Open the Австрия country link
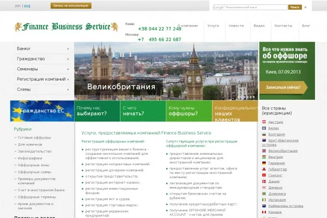327x218 pixels. point(275,122)
